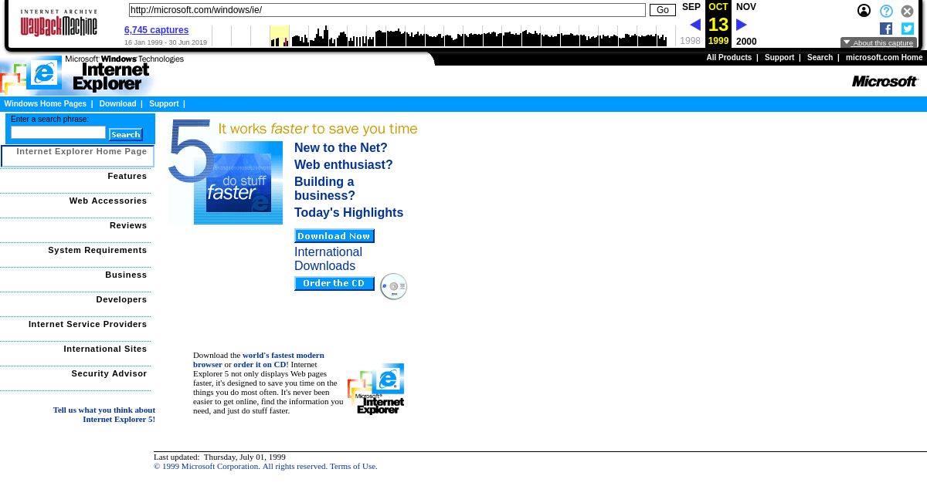The height and width of the screenshot is (486, 927).
Task: Click the Download Now button
Action: click(x=334, y=236)
